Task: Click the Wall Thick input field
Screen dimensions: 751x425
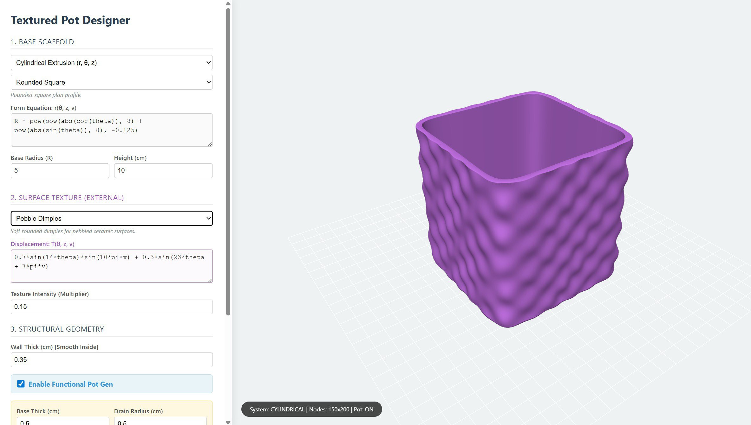Action: point(111,360)
